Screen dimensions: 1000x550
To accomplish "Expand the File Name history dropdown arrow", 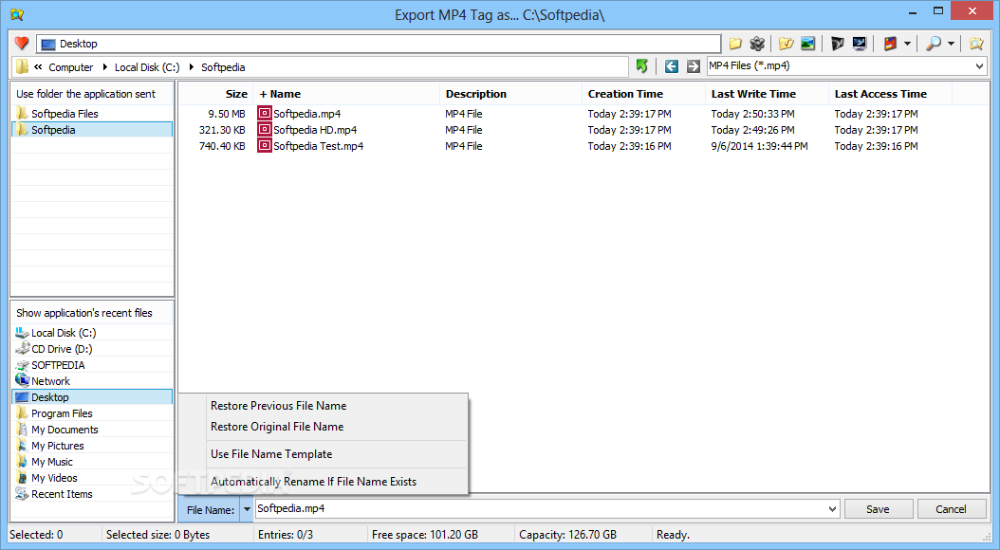I will (x=832, y=508).
